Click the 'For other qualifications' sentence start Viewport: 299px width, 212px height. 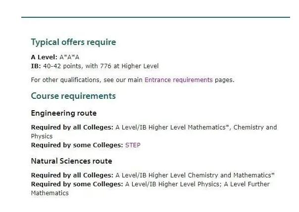(x=65, y=80)
